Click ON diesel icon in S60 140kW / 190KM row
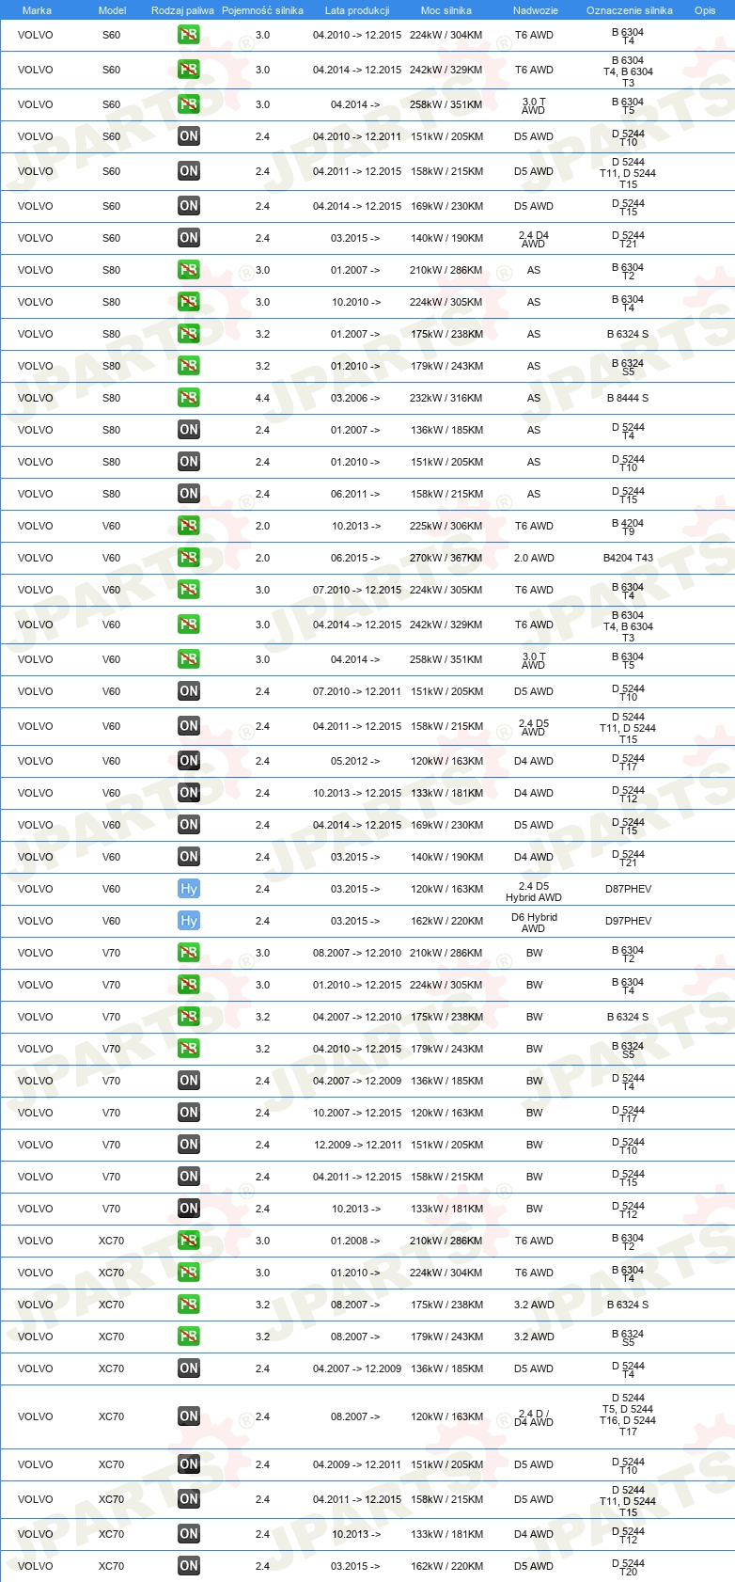 [189, 238]
